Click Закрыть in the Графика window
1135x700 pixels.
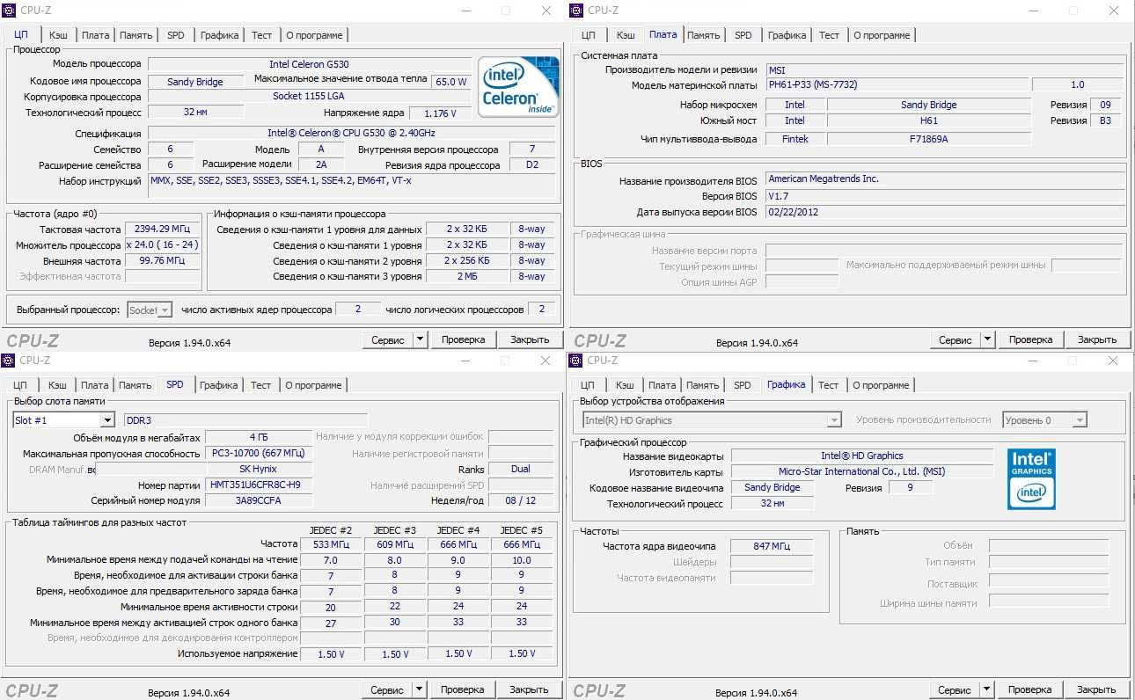[x=1096, y=690]
